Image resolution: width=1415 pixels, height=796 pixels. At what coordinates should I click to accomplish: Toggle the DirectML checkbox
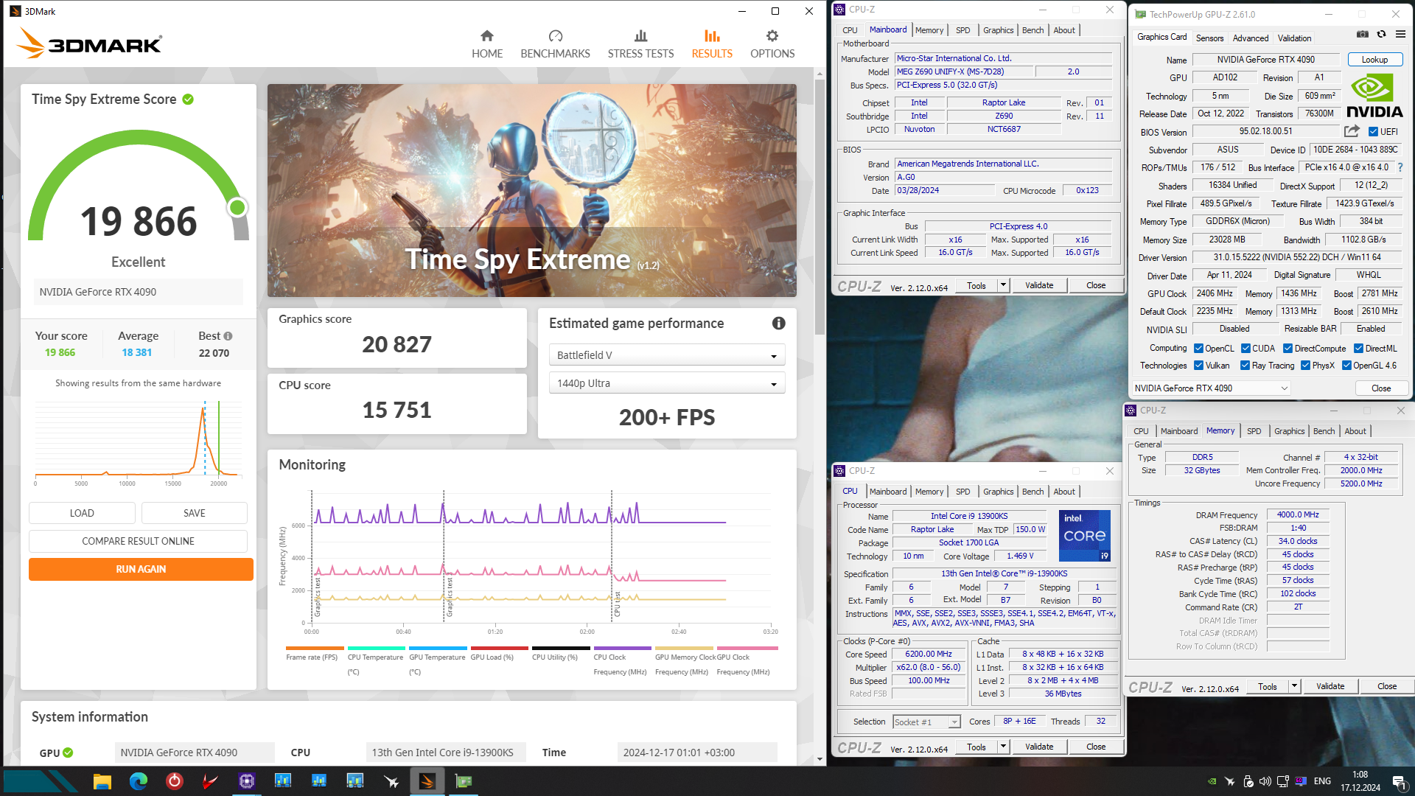pyautogui.click(x=1358, y=349)
